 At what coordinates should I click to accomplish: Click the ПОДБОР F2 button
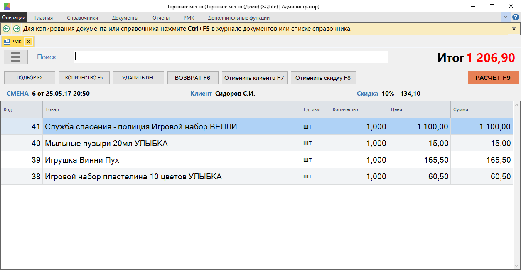29,78
